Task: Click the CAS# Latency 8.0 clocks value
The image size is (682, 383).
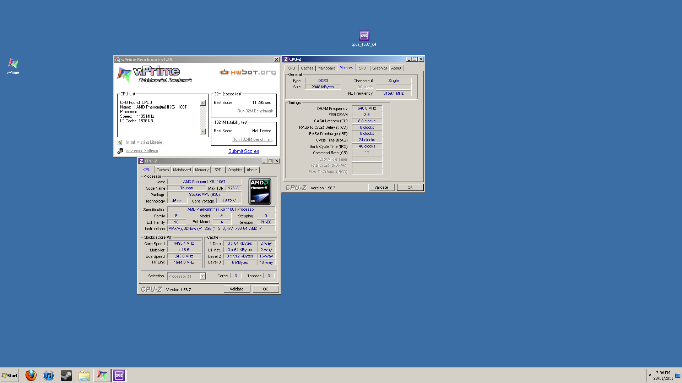Action: click(367, 121)
